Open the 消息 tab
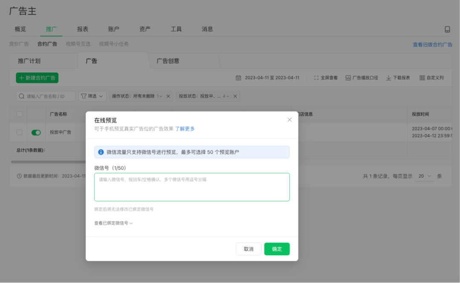Image resolution: width=460 pixels, height=283 pixels. point(207,29)
